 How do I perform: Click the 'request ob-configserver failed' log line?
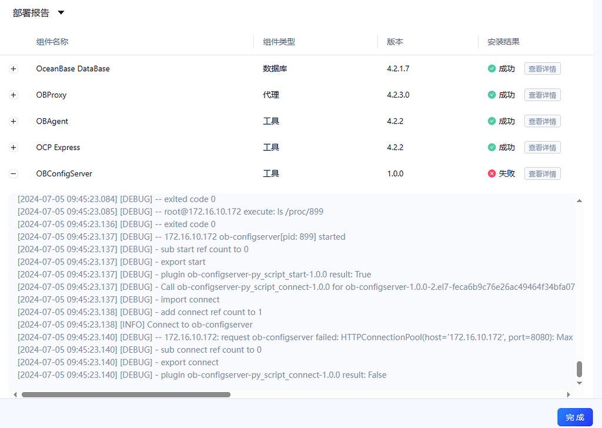[295, 337]
